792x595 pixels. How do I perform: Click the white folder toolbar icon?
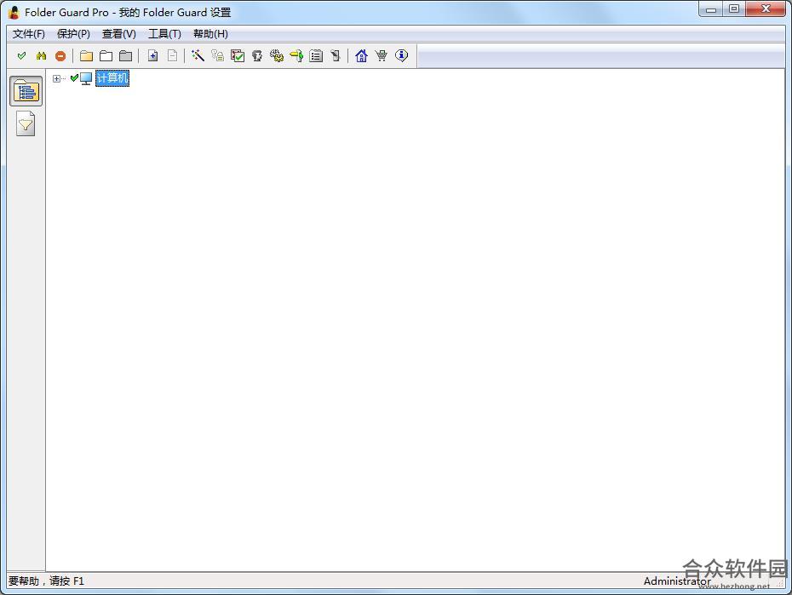(x=106, y=55)
